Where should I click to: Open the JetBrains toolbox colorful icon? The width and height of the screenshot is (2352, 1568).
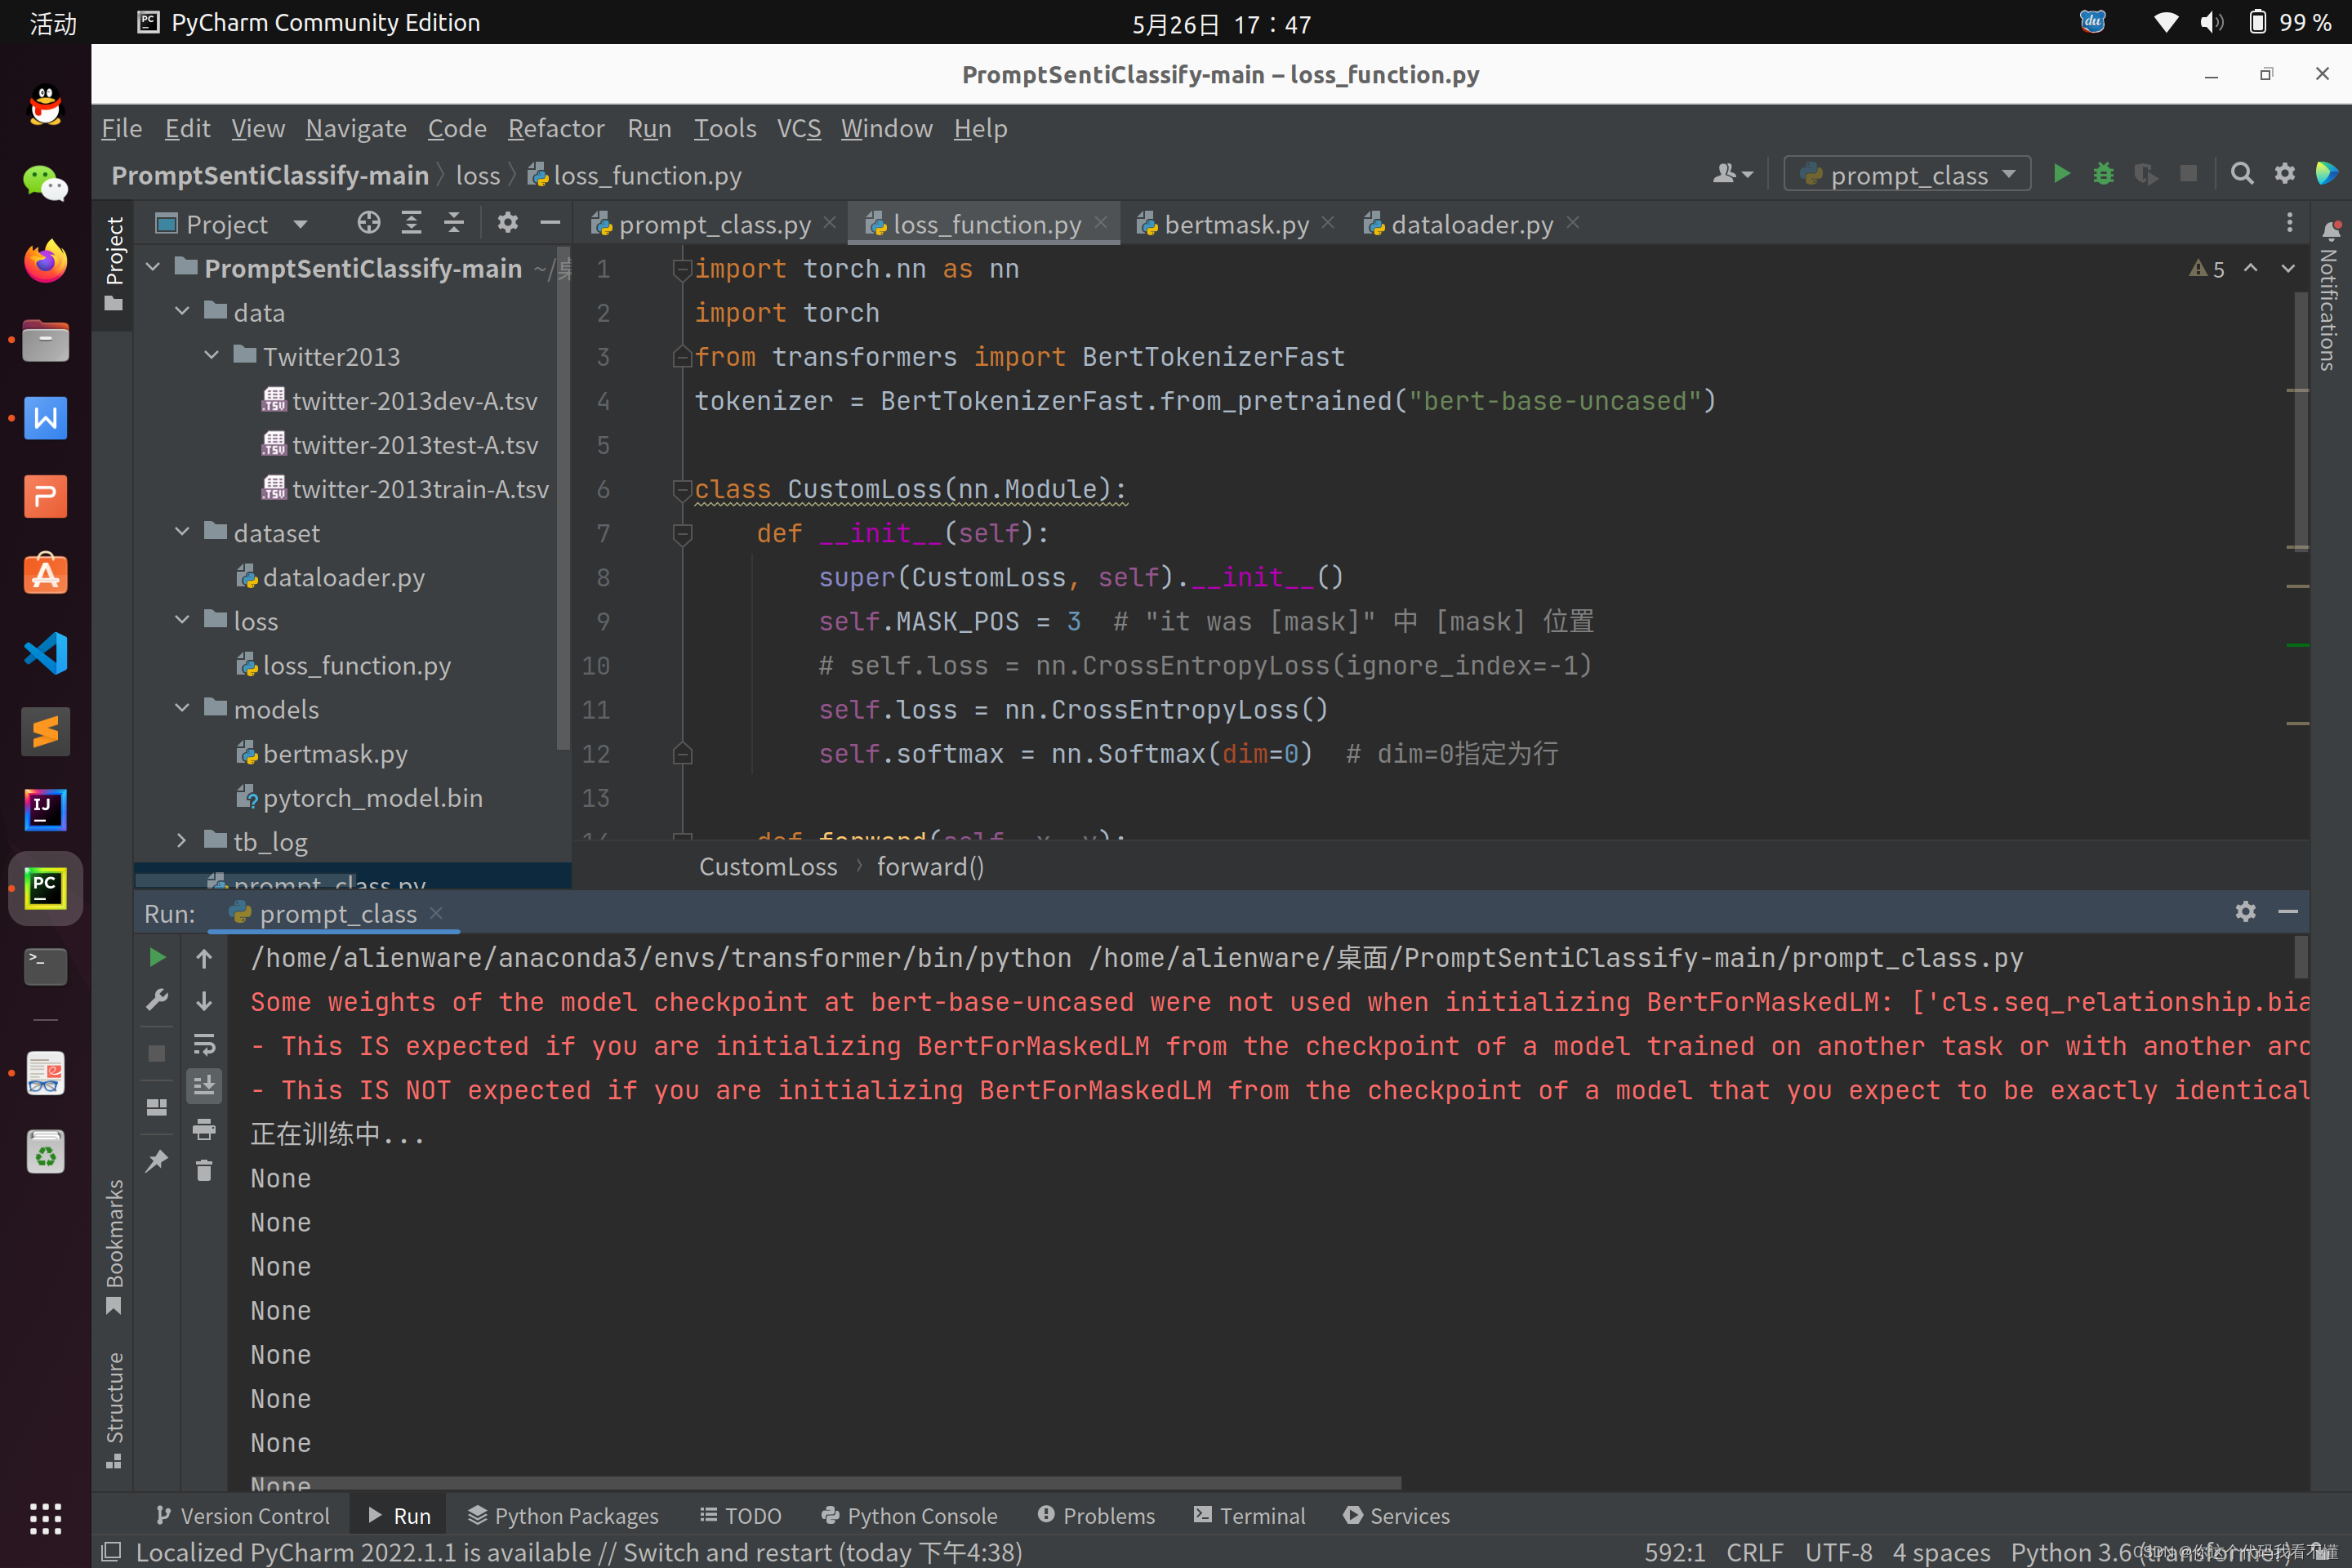pos(2327,174)
